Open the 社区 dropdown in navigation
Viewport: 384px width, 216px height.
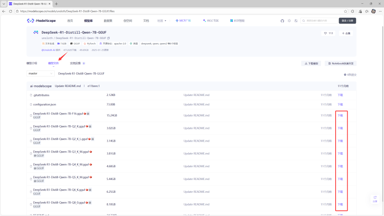coord(162,21)
